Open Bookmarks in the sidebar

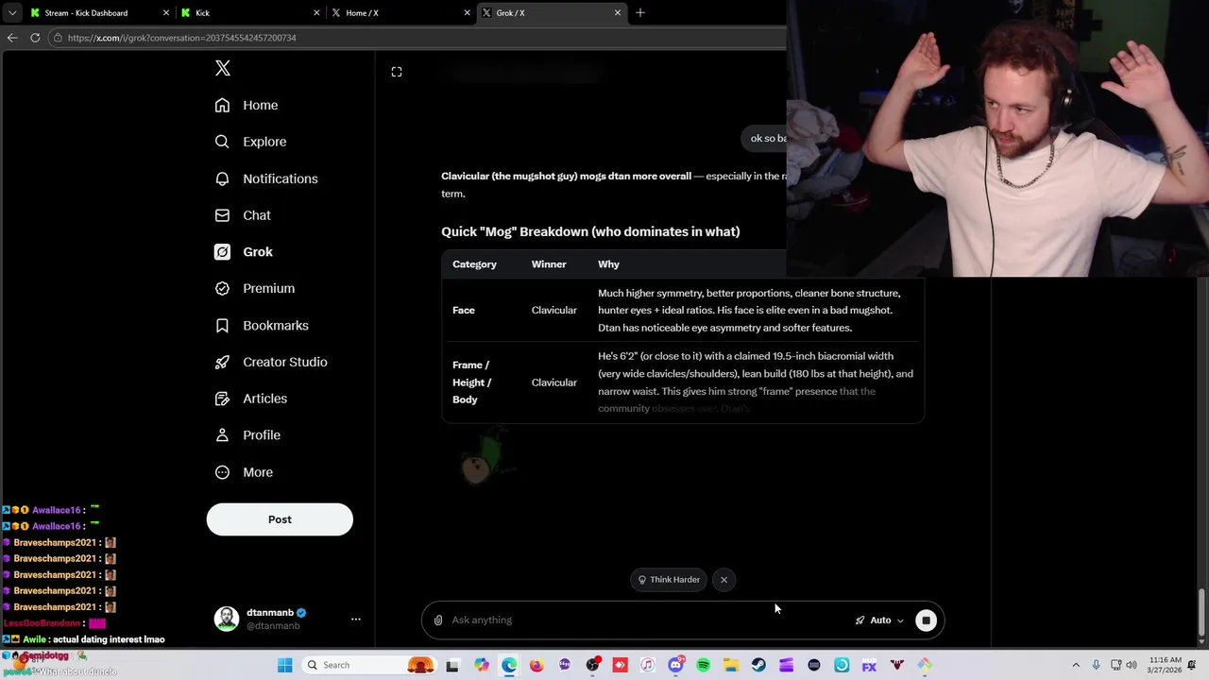pyautogui.click(x=262, y=325)
